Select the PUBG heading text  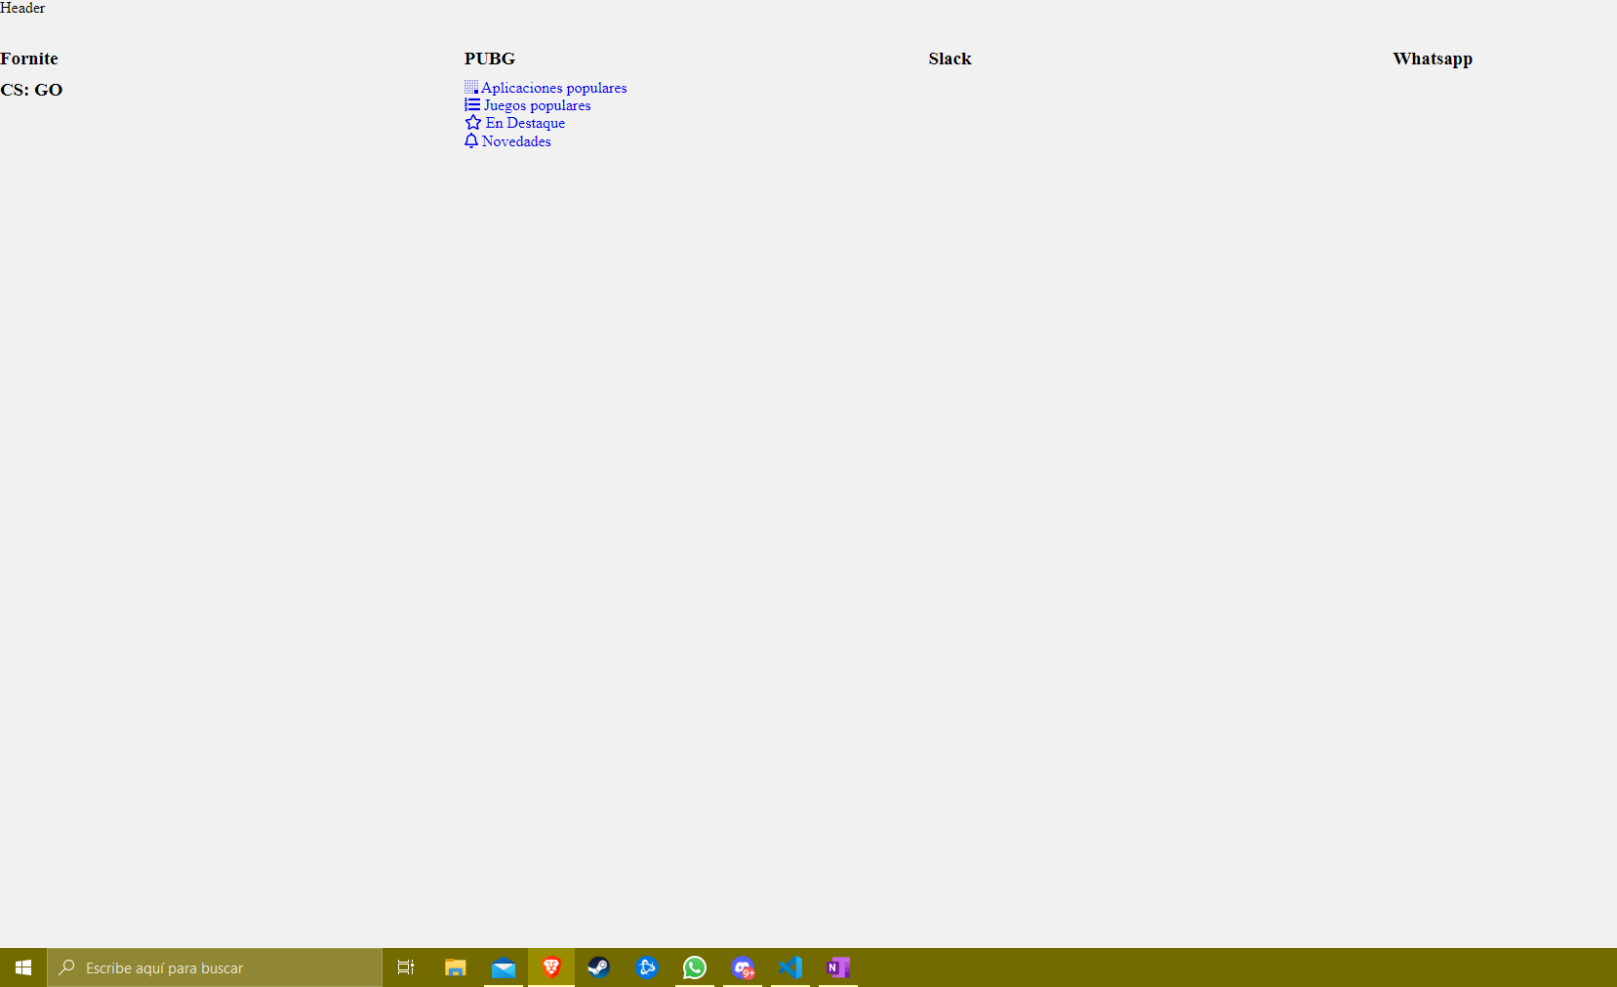point(490,59)
